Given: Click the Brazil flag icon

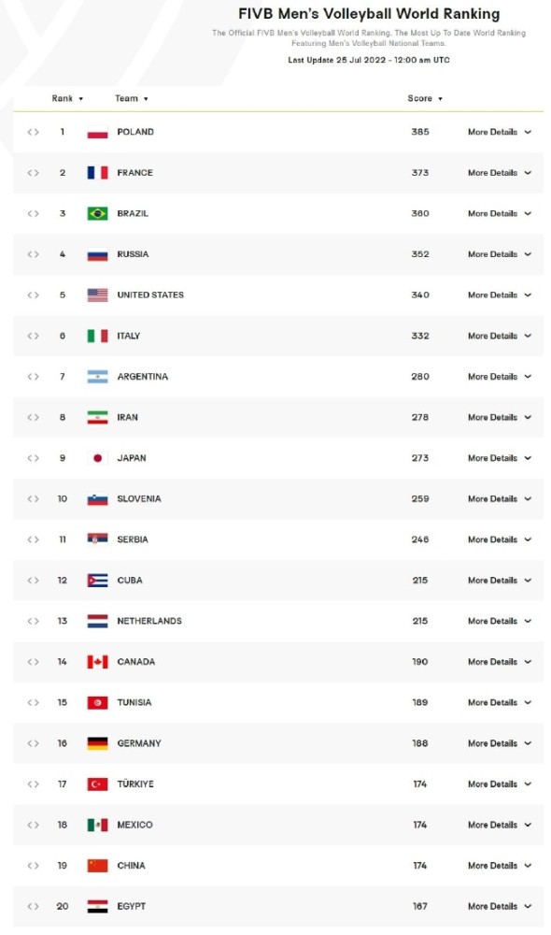Looking at the screenshot, I should tap(98, 214).
